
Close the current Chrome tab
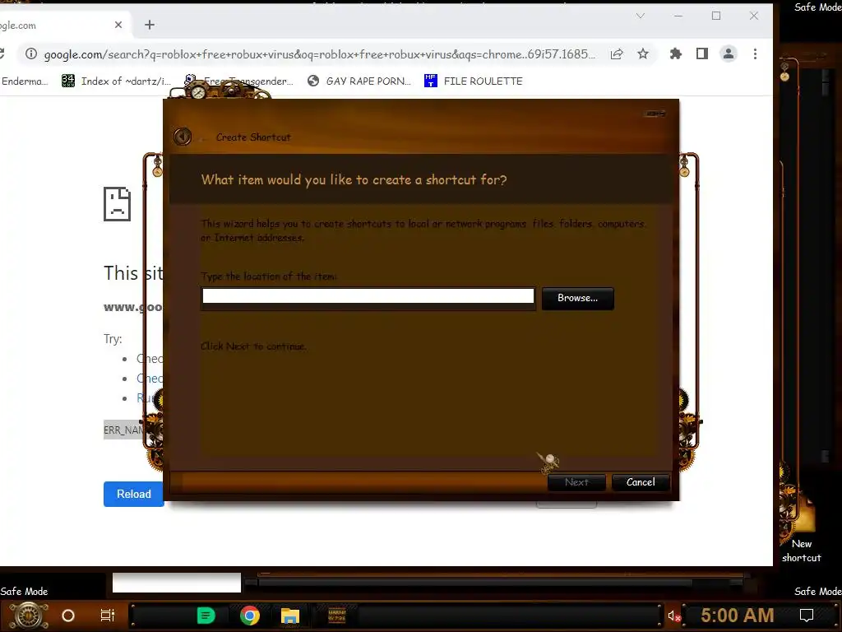click(118, 25)
